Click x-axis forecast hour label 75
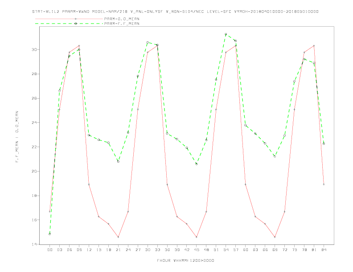Image resolution: width=353 pixels, height=272 pixels. point(295,250)
